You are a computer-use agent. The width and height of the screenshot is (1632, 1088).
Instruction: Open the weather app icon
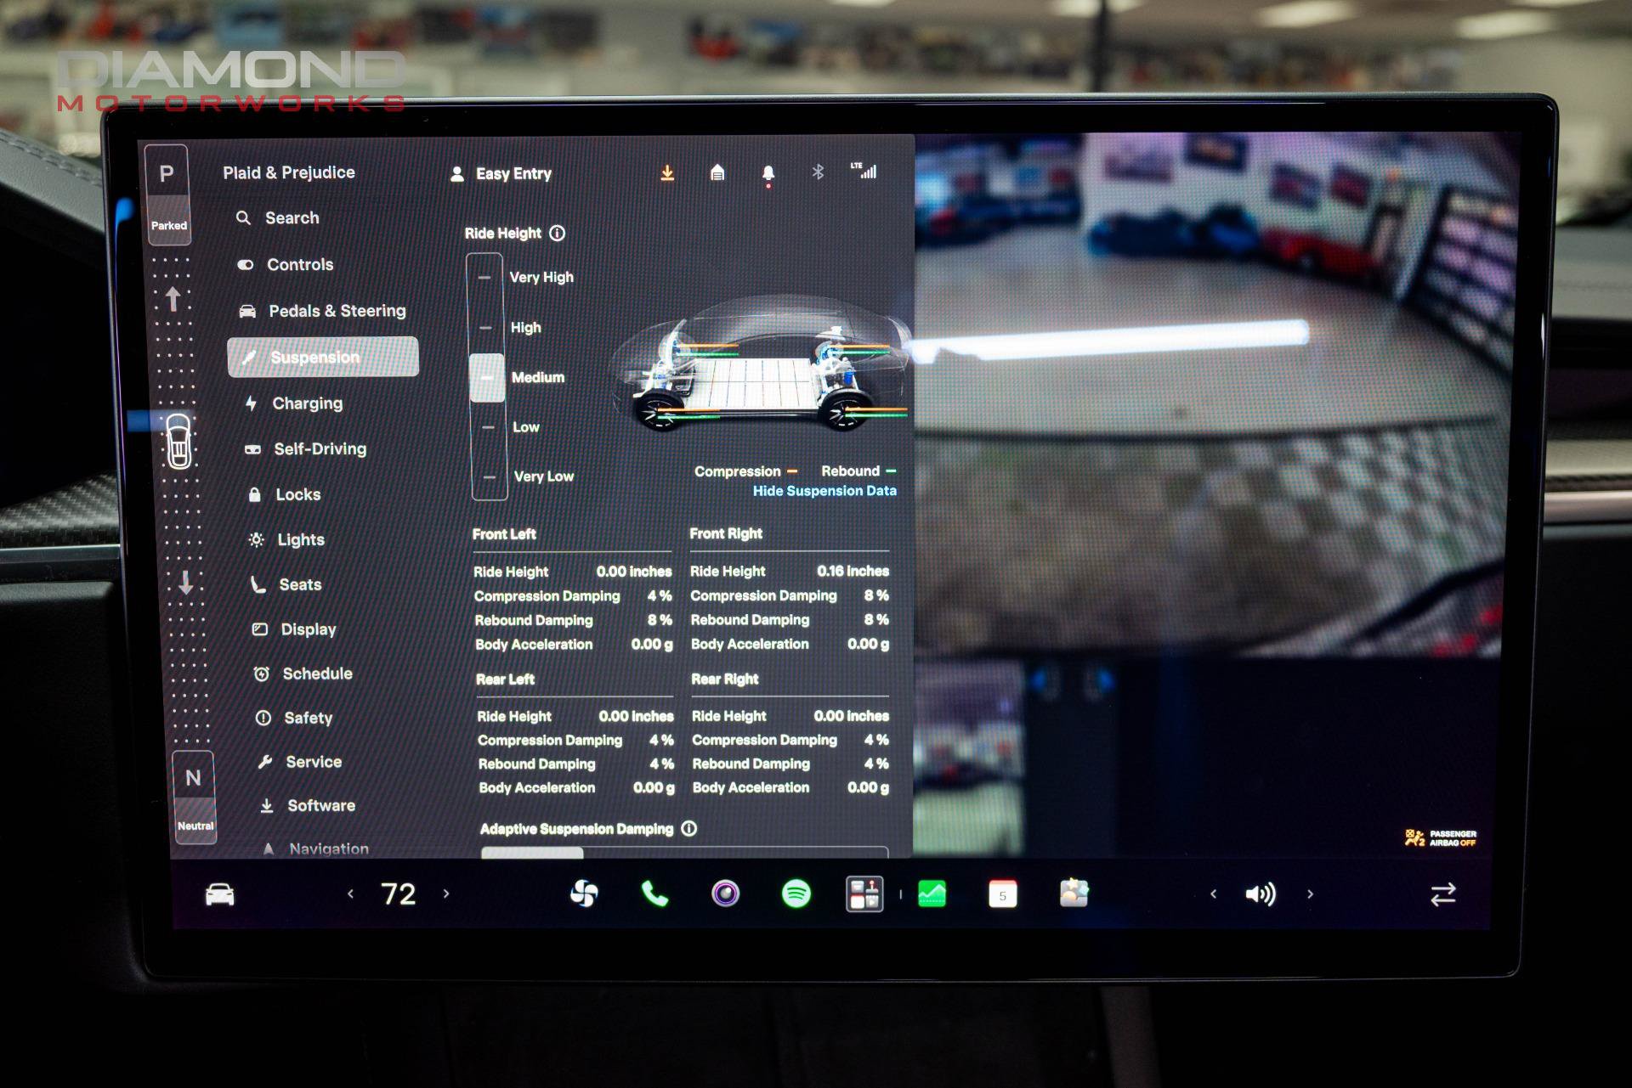[1074, 894]
